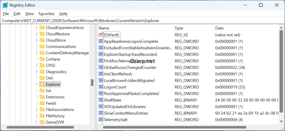The height and width of the screenshot is (131, 285).
Task: Click the 0x00000004 (4) data cell
Action: coord(229,120)
